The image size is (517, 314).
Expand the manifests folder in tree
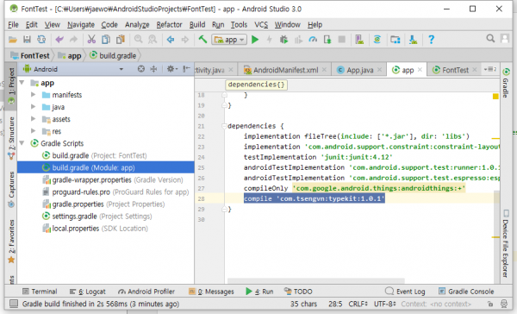(x=33, y=95)
